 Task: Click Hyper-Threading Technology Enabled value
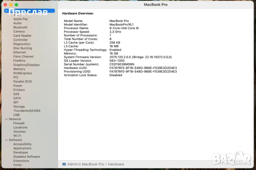tap(115, 50)
